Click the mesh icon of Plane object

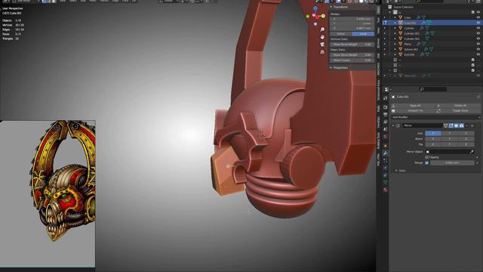click(x=401, y=44)
